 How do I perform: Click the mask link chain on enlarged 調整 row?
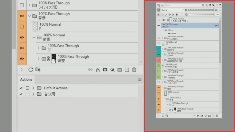48,59
